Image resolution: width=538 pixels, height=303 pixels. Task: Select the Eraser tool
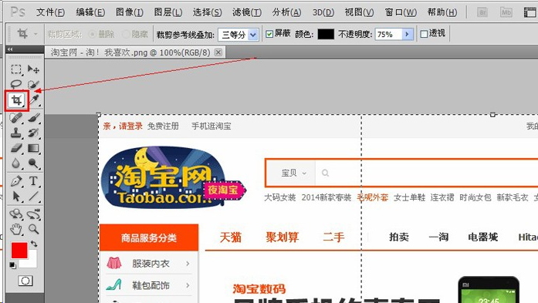16,148
